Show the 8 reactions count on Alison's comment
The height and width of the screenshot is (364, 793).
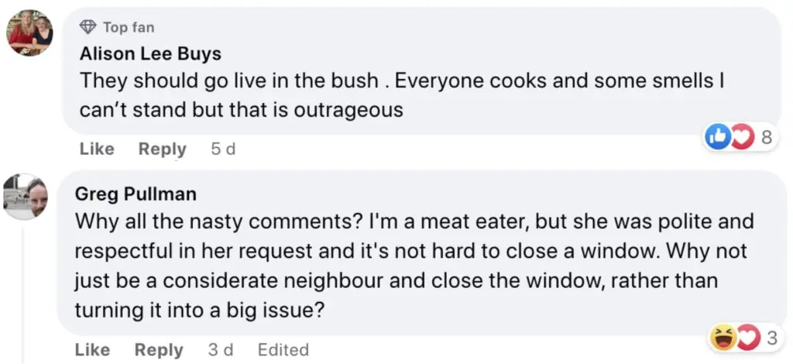coord(767,138)
